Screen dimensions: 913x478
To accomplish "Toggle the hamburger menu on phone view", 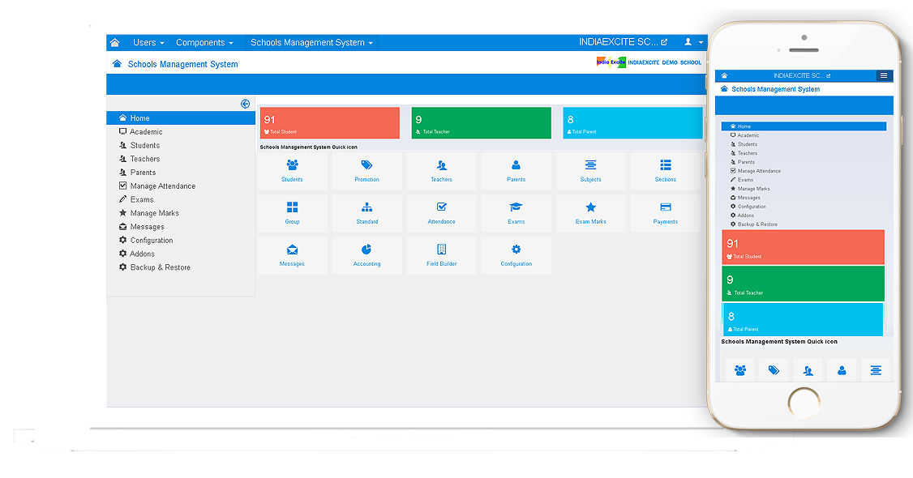I will (883, 75).
